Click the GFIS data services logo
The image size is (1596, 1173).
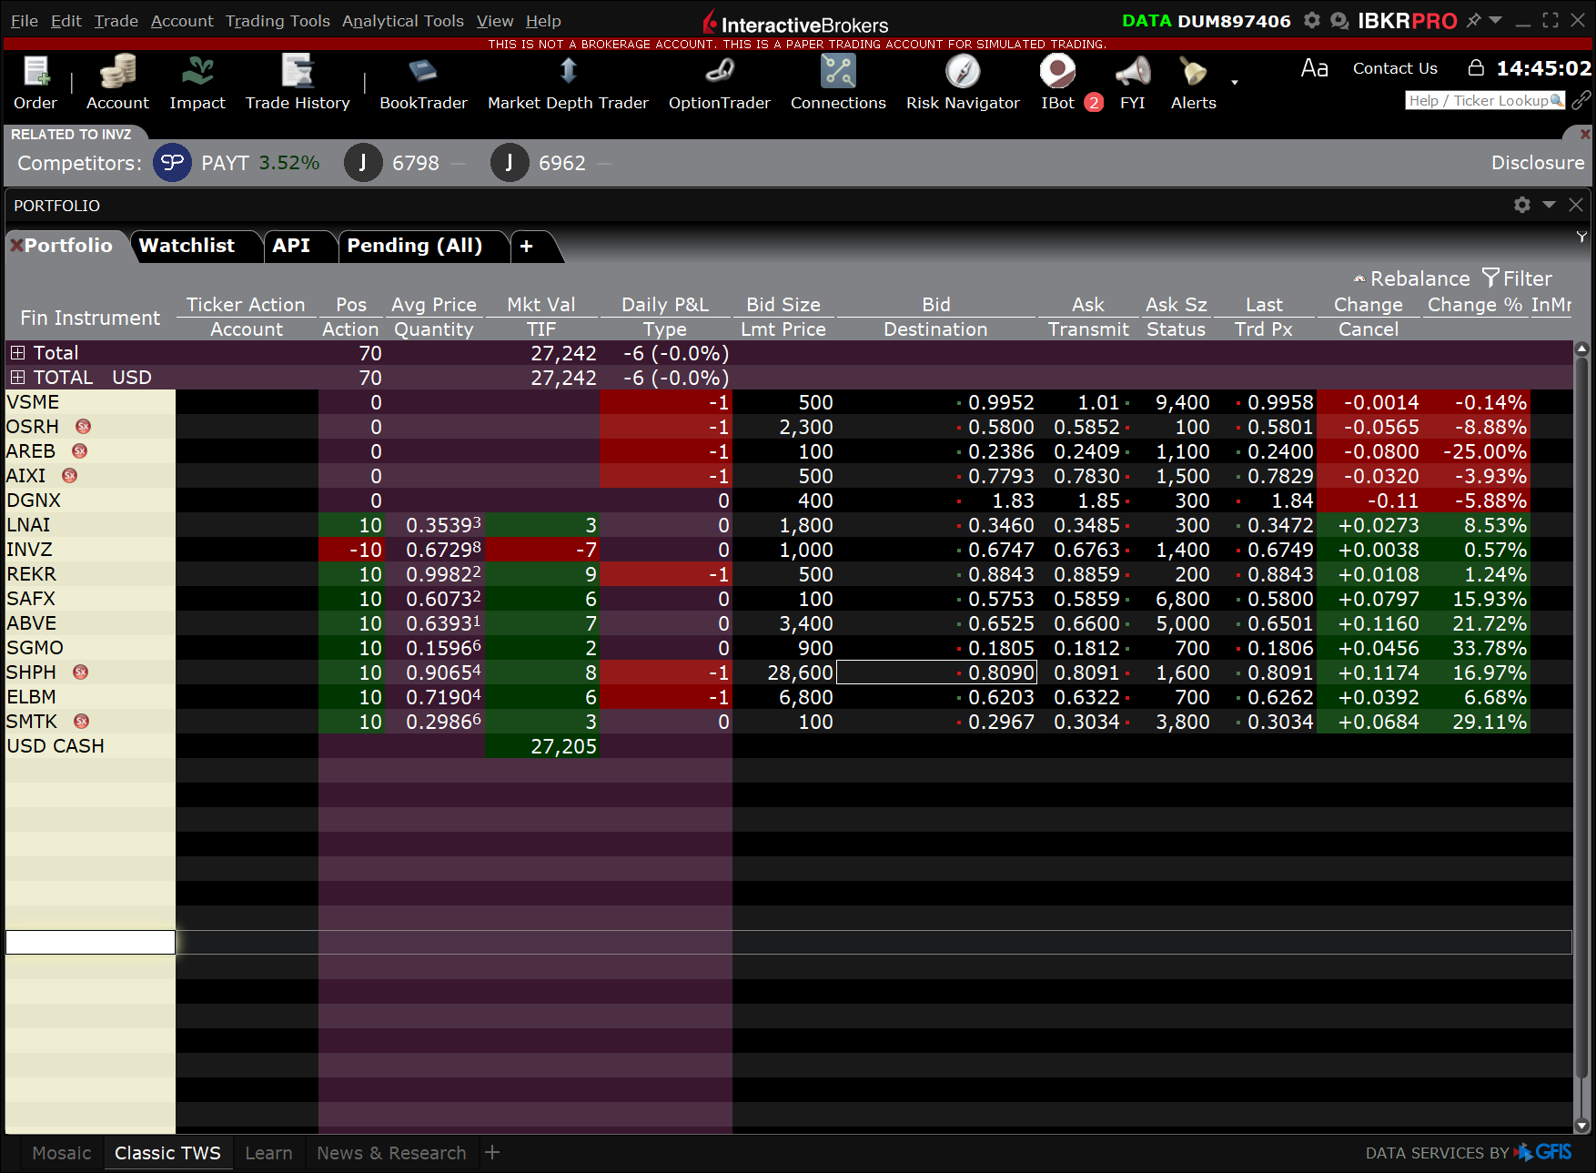tap(1544, 1152)
